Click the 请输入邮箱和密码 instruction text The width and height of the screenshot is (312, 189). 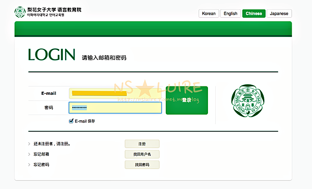(x=104, y=58)
